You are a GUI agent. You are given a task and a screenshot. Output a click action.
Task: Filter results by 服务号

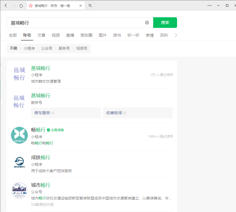[64, 48]
